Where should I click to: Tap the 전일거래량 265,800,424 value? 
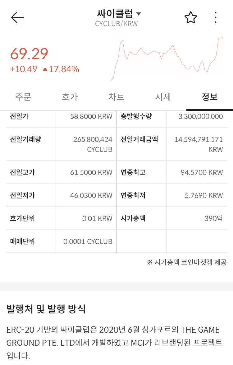[93, 140]
